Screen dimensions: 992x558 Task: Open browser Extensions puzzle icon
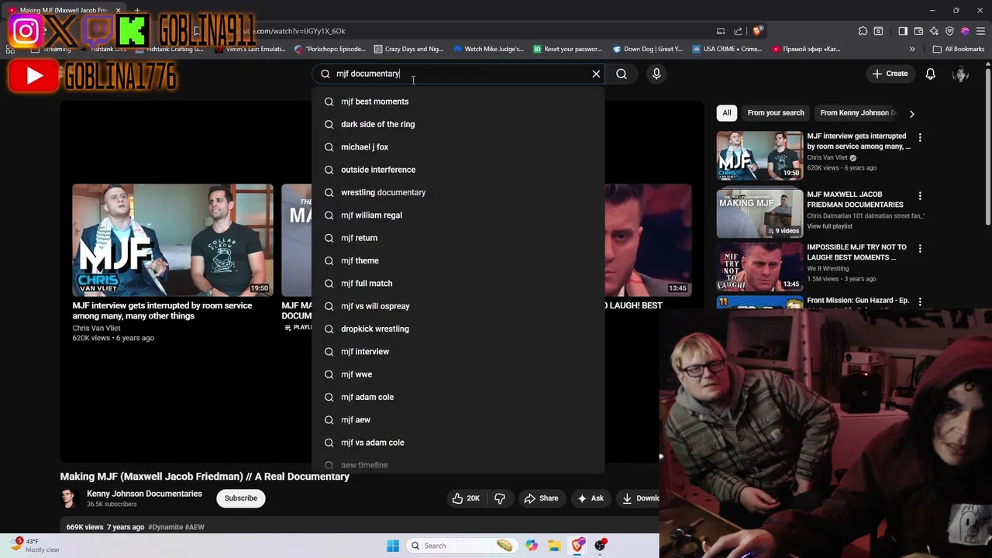click(863, 31)
